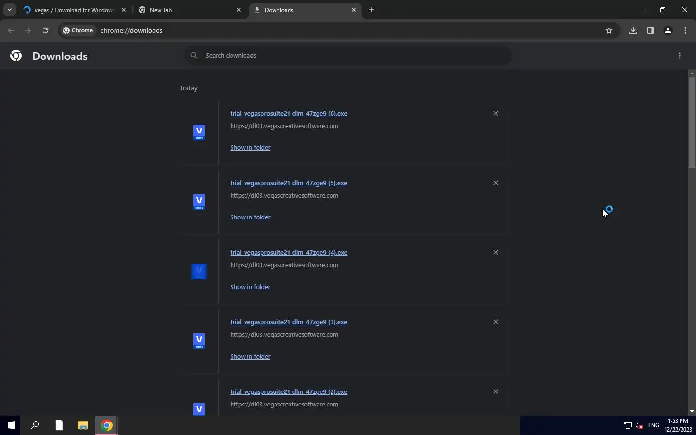Viewport: 696px width, 435px height.
Task: Close the Downloads tab
Action: [x=354, y=10]
